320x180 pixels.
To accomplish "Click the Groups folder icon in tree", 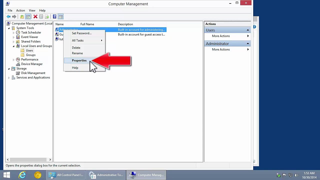I will [23, 55].
